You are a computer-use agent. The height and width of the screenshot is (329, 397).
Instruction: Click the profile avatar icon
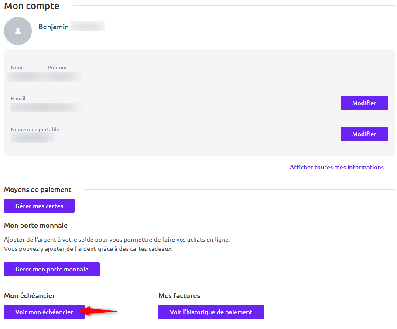(x=18, y=31)
